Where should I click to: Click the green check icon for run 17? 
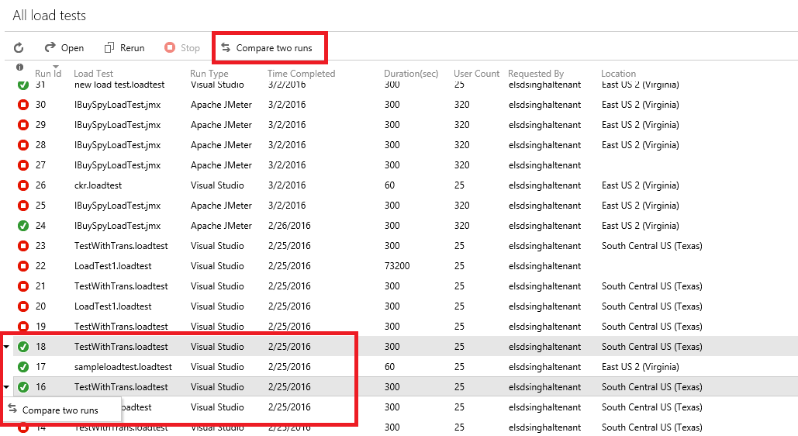point(23,367)
